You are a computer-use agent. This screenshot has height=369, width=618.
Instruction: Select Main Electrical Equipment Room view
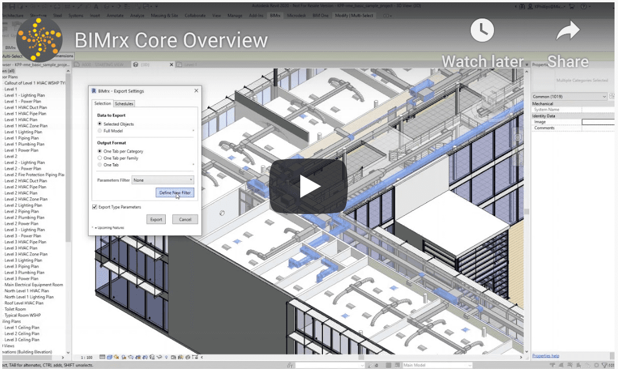point(34,285)
